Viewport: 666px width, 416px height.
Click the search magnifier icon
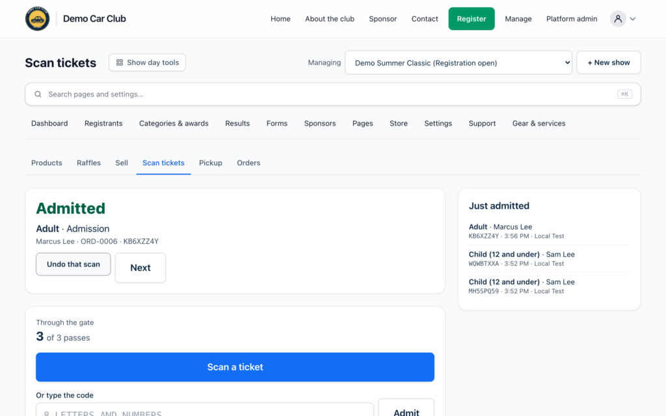point(38,94)
